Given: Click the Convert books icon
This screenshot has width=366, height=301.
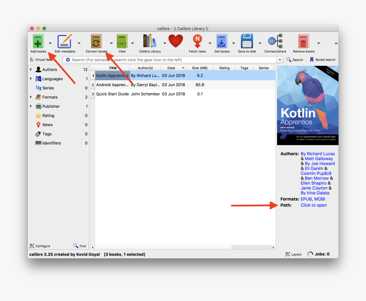Looking at the screenshot, I should [96, 42].
